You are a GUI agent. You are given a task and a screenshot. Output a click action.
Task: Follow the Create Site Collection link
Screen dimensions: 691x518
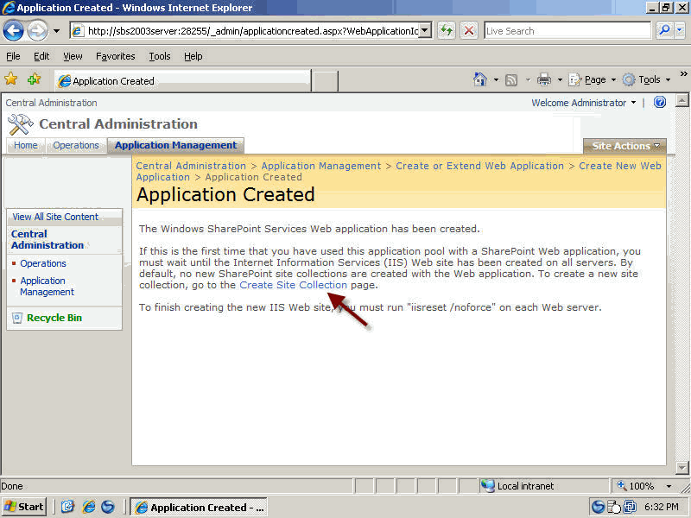[293, 285]
